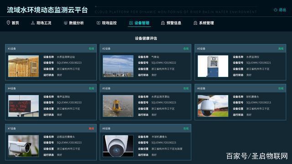Click model number SQUEMMLY20190213

259,102
